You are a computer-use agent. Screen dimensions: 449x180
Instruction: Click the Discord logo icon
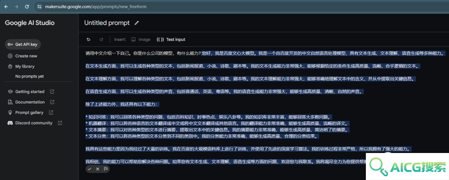click(x=10, y=123)
